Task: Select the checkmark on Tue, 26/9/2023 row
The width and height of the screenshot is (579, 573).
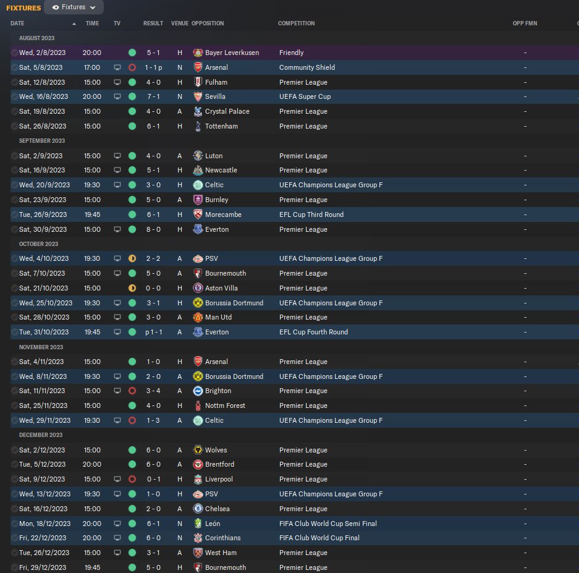Action: [14, 214]
